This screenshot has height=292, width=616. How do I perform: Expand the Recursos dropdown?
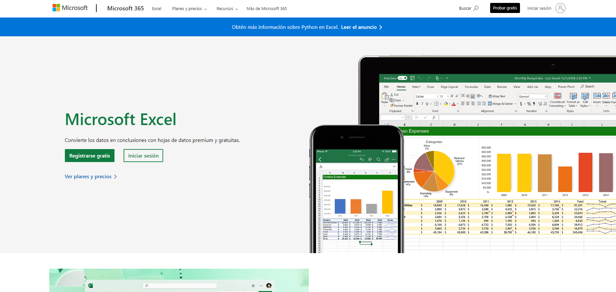[227, 9]
